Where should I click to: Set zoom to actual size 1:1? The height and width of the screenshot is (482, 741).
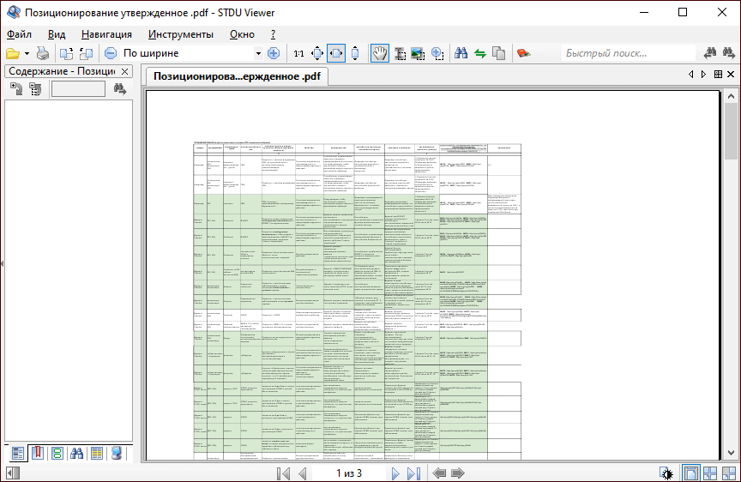[x=298, y=53]
